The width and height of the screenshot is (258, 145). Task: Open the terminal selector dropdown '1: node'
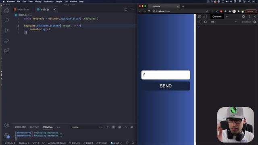[86, 127]
